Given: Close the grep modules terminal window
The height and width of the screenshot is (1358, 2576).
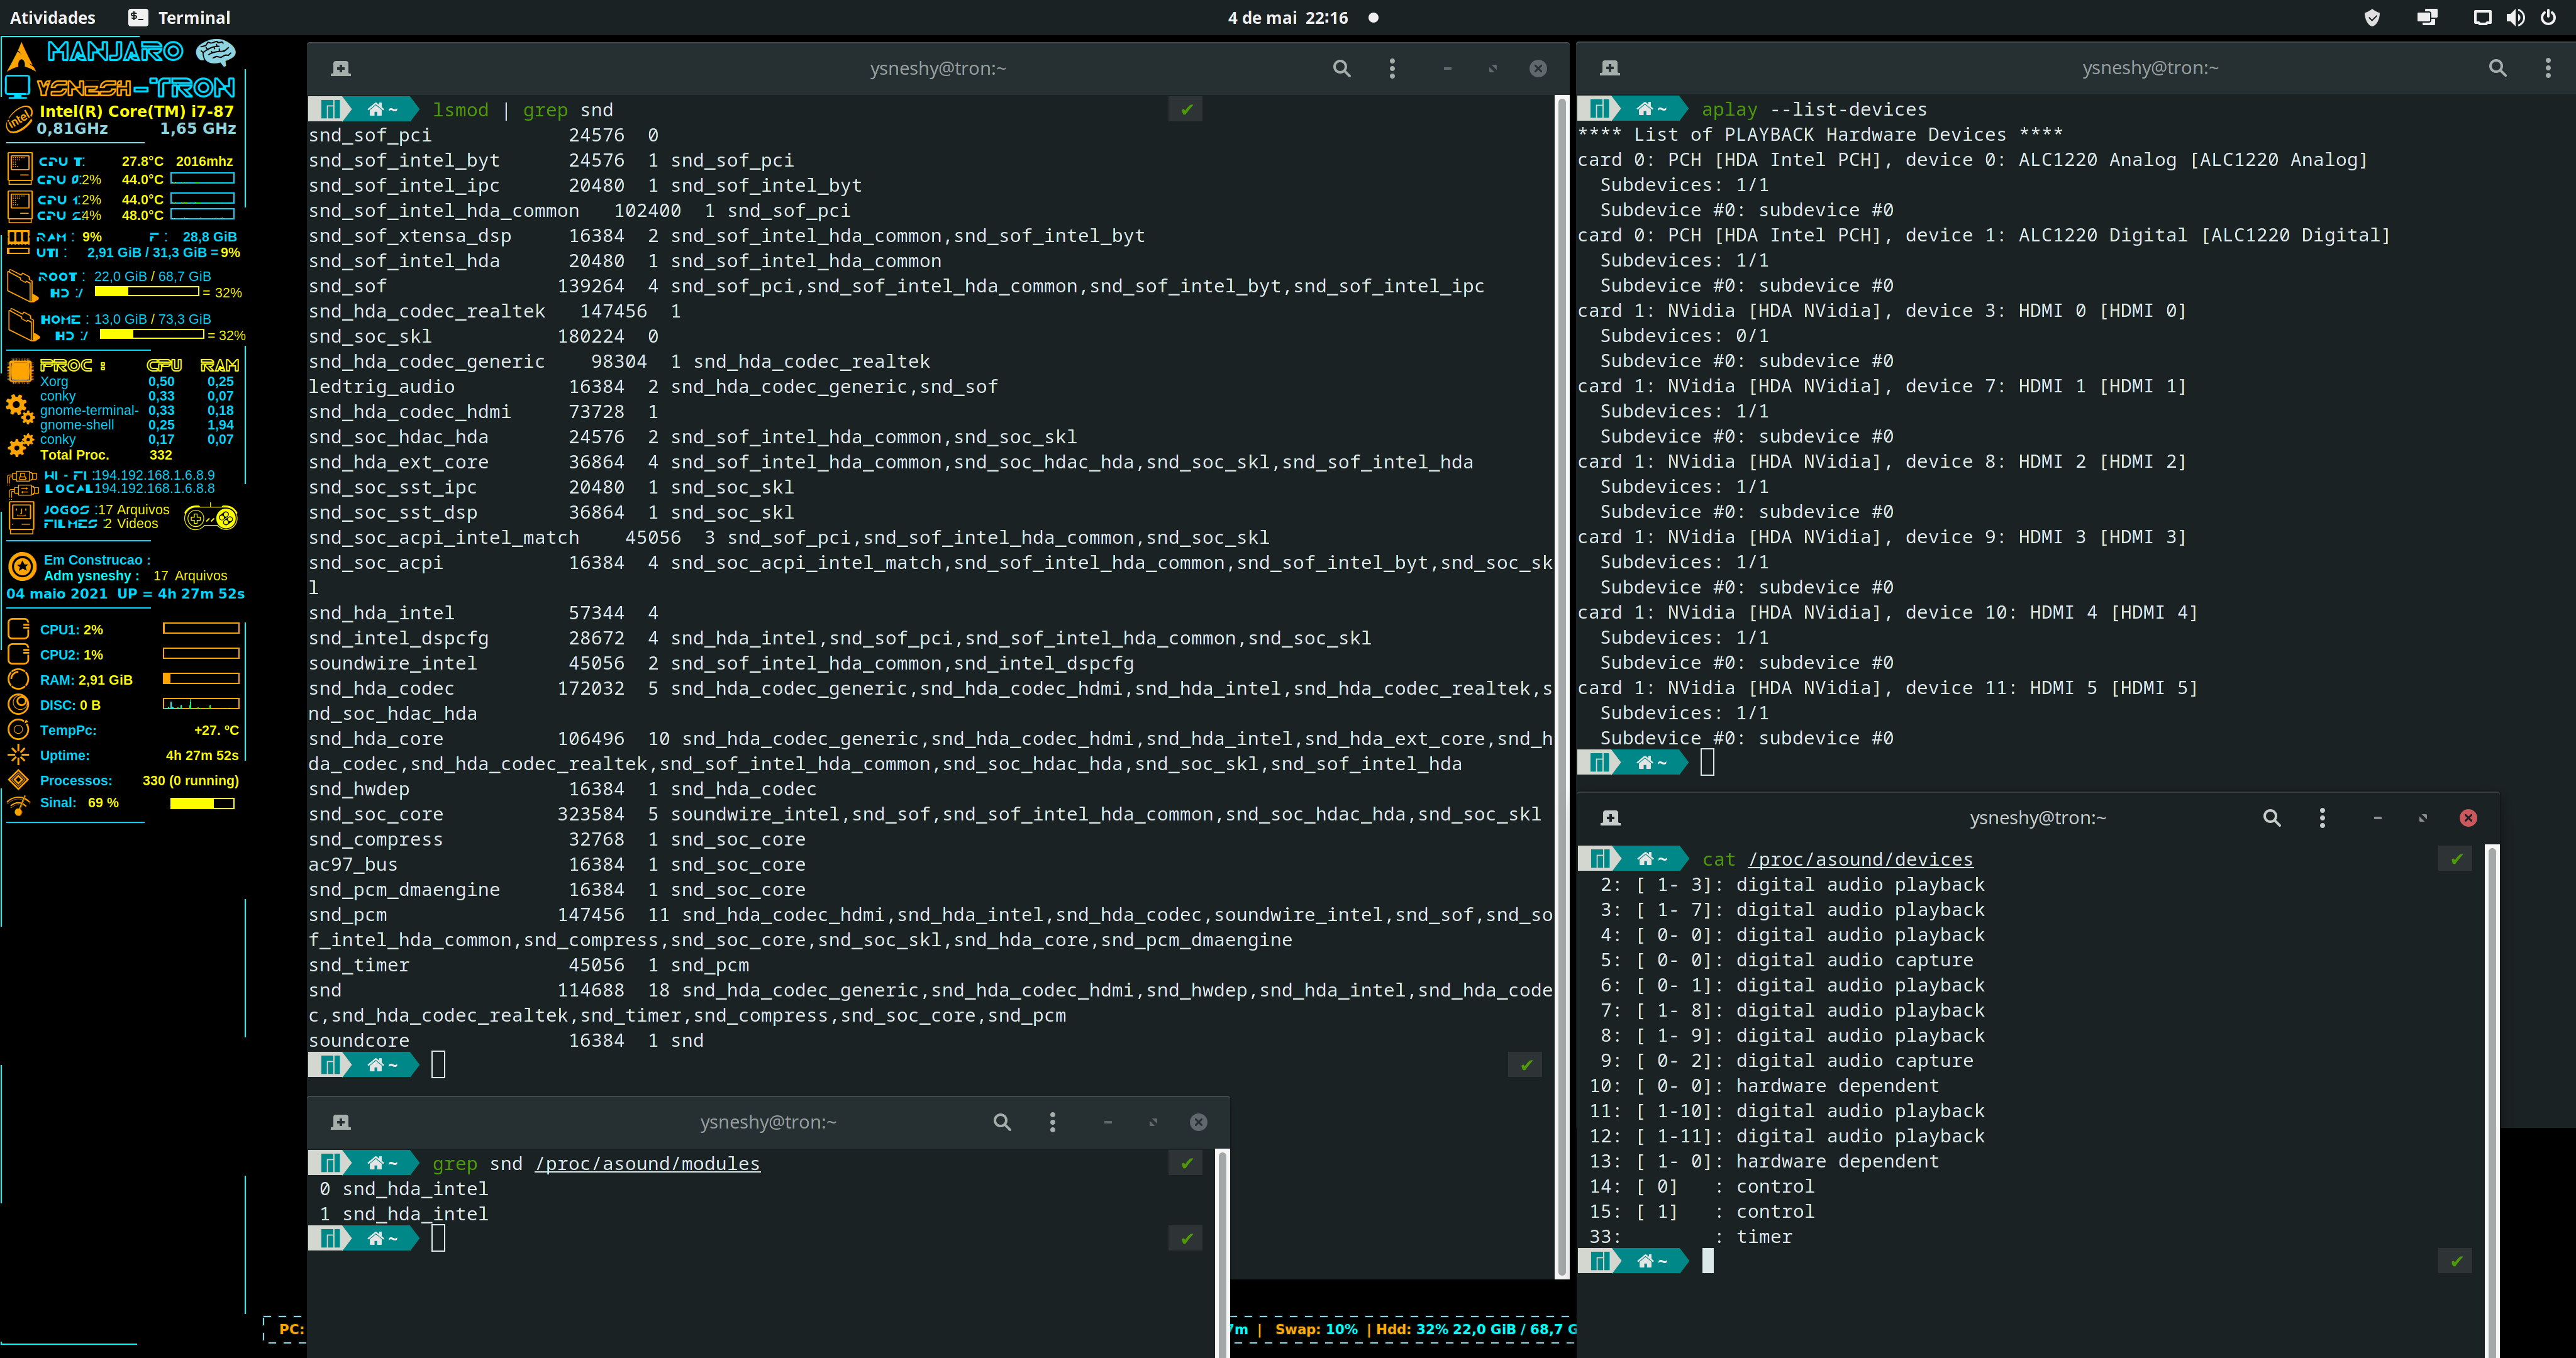Looking at the screenshot, I should click(1198, 1122).
